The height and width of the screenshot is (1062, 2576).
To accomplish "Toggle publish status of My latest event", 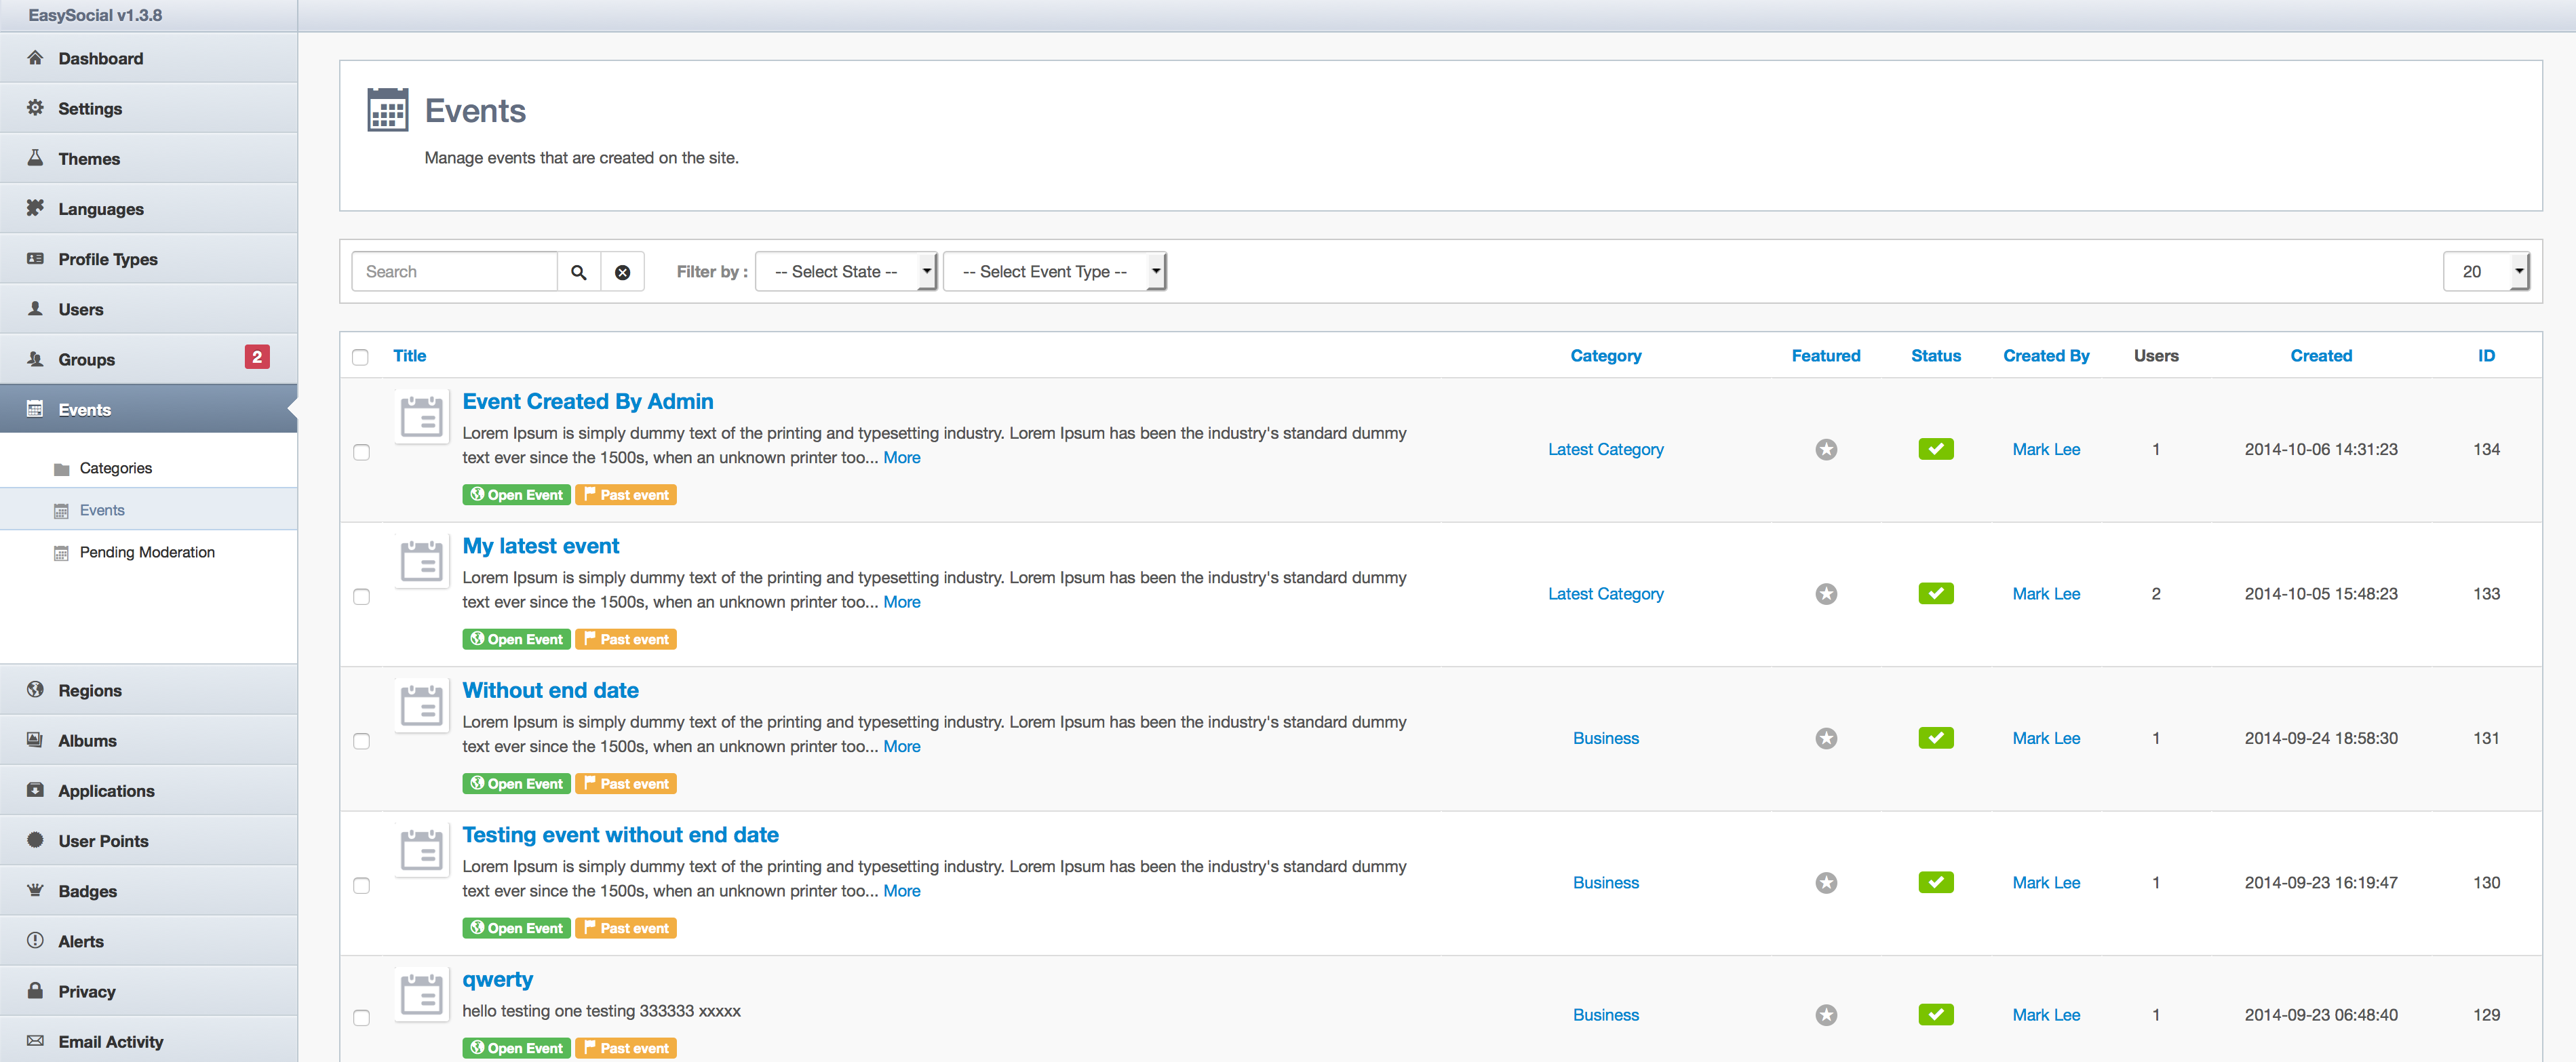I will coord(1936,594).
